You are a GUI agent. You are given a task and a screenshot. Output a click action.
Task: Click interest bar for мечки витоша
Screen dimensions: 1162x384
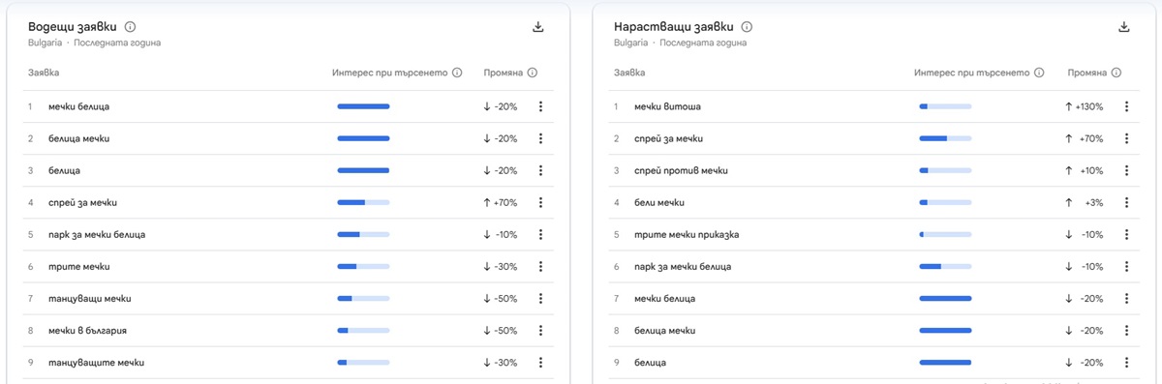(x=945, y=106)
